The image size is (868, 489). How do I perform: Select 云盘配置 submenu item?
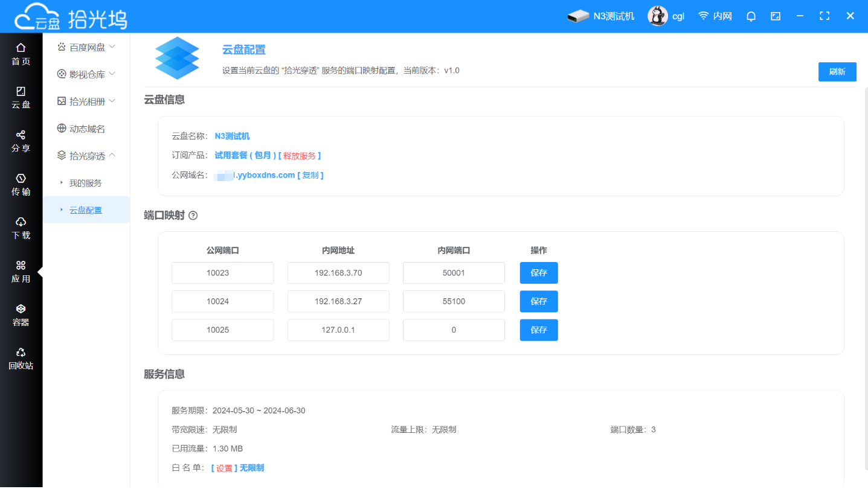point(86,210)
